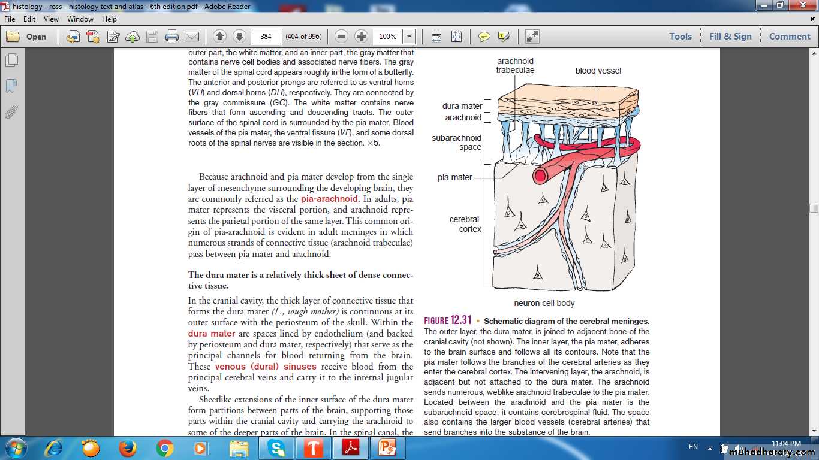Image resolution: width=819 pixels, height=460 pixels.
Task: Click the page number input field
Action: [x=266, y=37]
